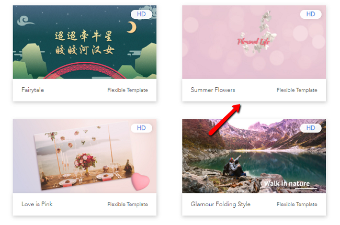The height and width of the screenshot is (225, 340).
Task: Open the Fairytale template thumbnail
Action: 85,42
